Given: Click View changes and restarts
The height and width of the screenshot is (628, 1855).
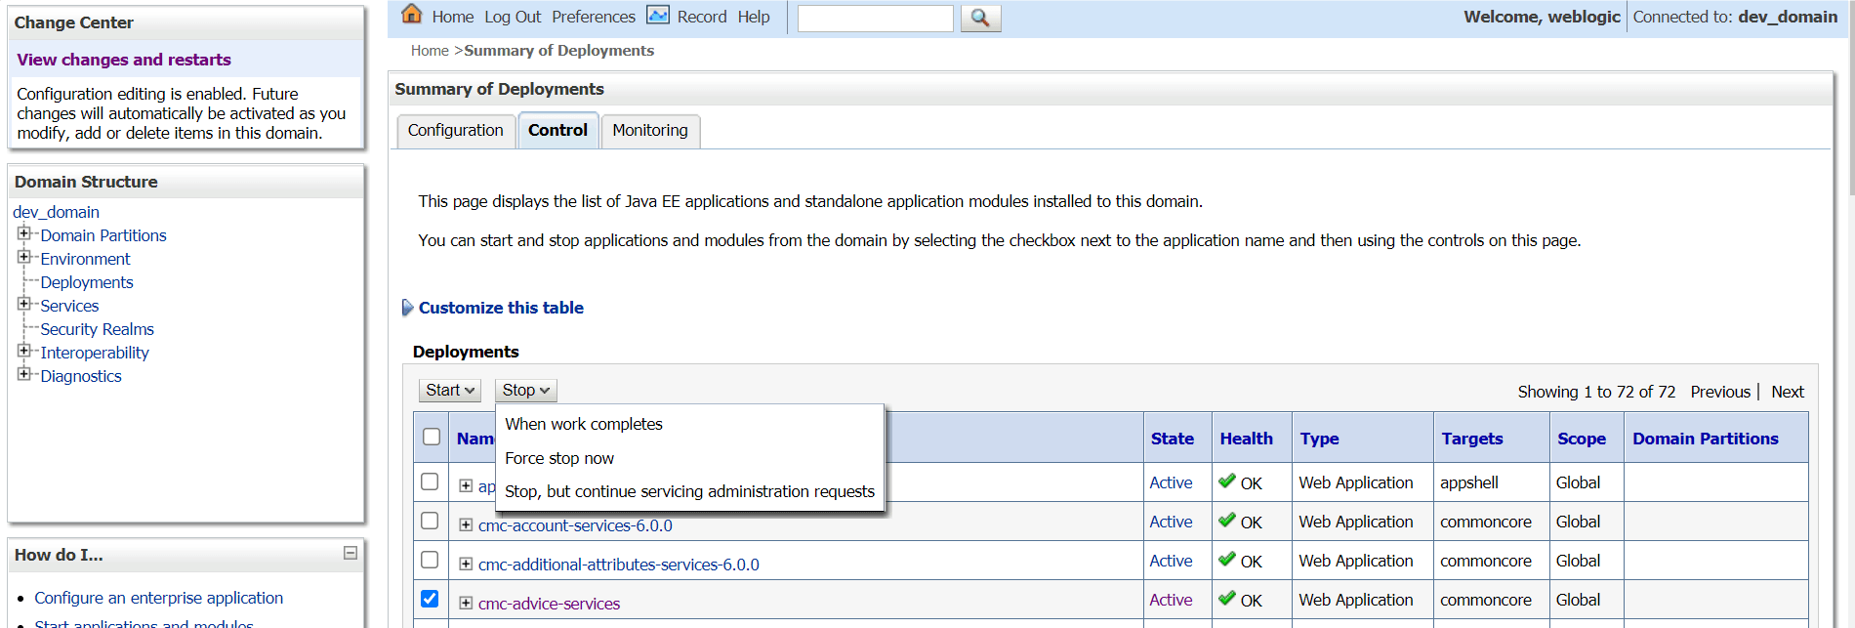Looking at the screenshot, I should (x=124, y=60).
